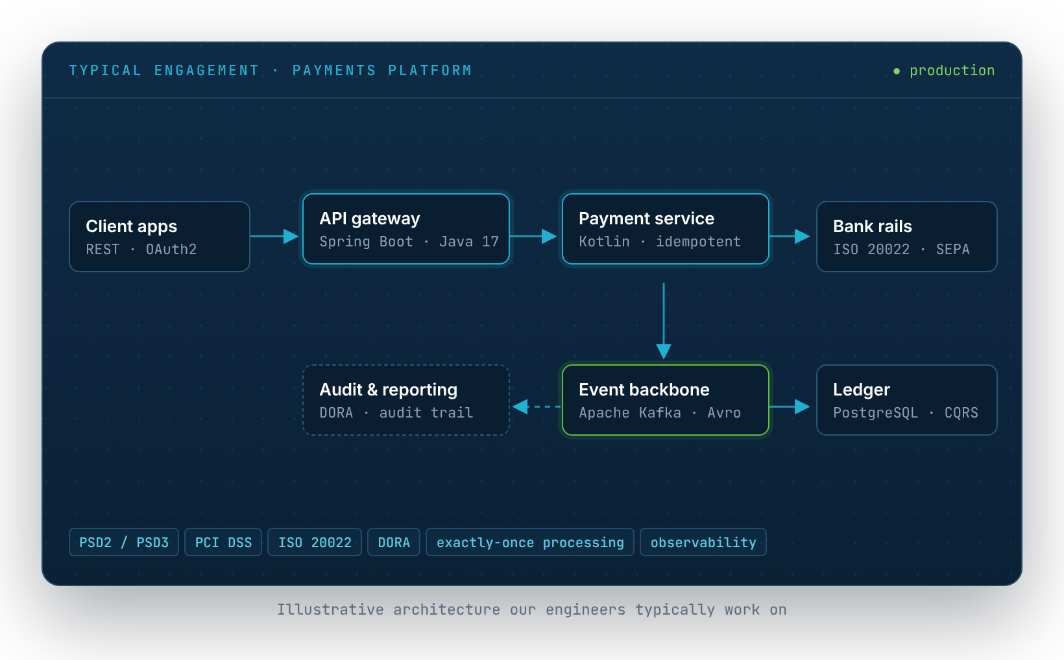Viewport: 1064px width, 660px height.
Task: Select the observability tag
Action: coord(703,542)
